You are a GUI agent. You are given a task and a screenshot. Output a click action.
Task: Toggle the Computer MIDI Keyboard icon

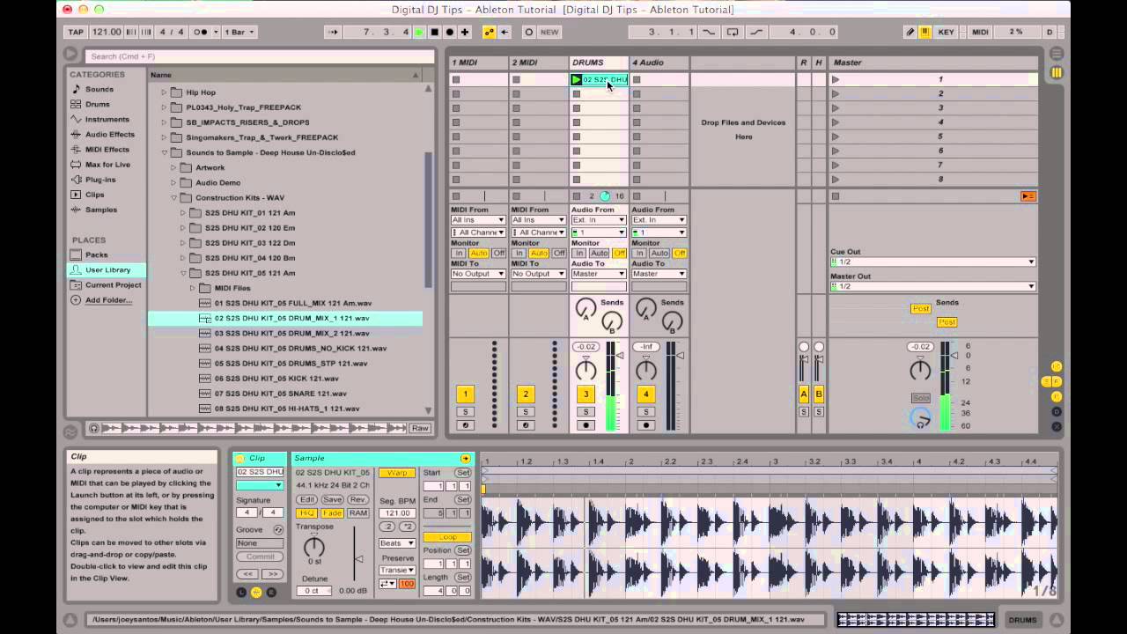[924, 32]
